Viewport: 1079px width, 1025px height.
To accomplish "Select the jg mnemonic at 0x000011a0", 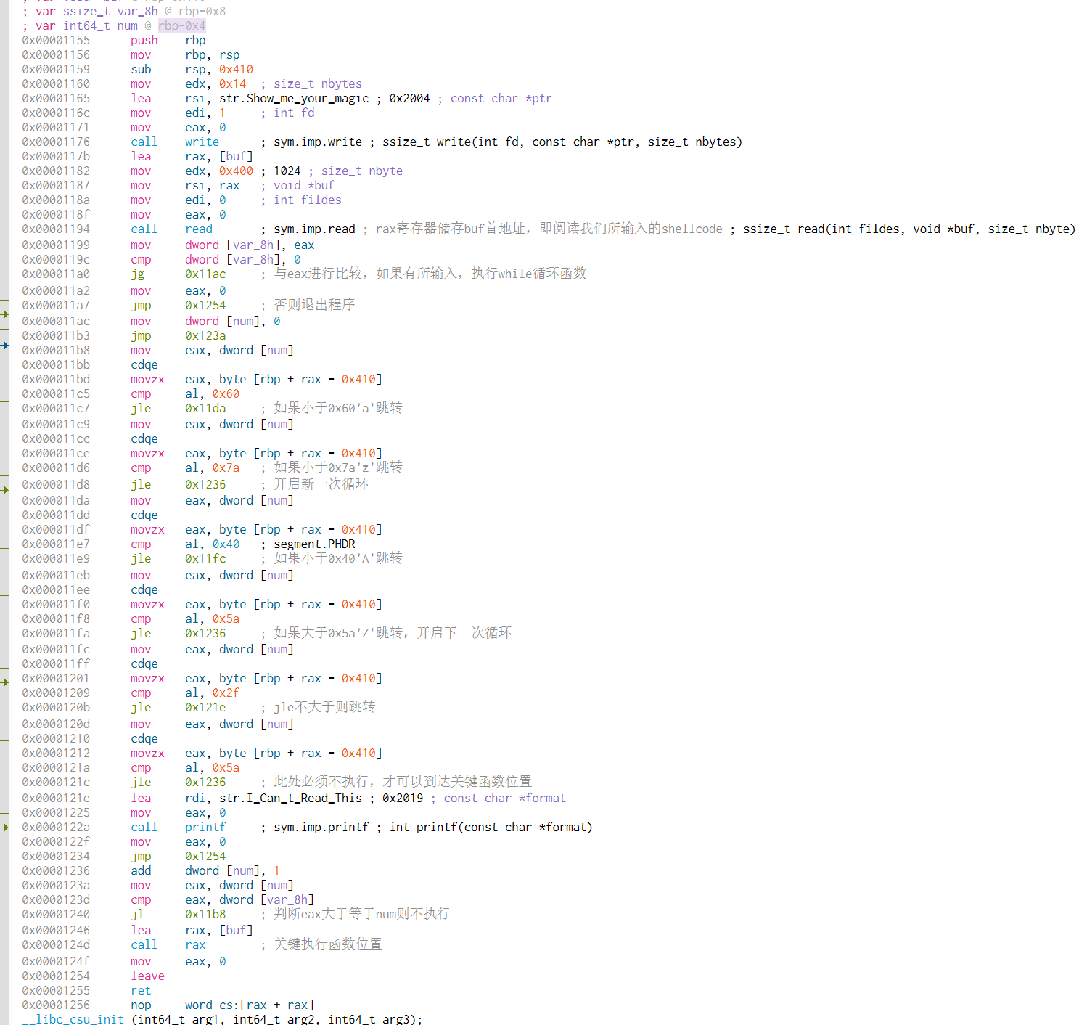I will click(x=137, y=274).
